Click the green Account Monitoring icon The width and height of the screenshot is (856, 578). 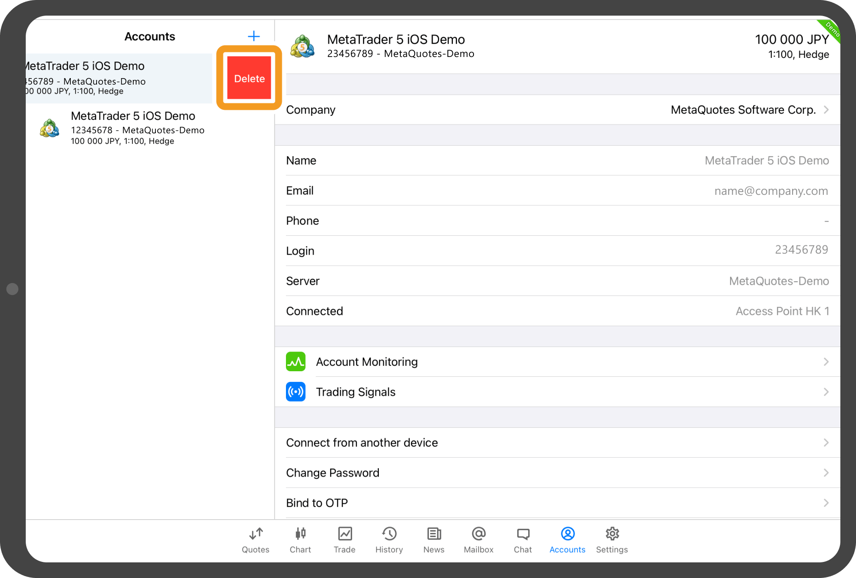296,362
